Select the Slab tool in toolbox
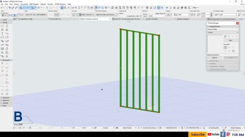This screenshot has height=137, width=245. [2, 37]
